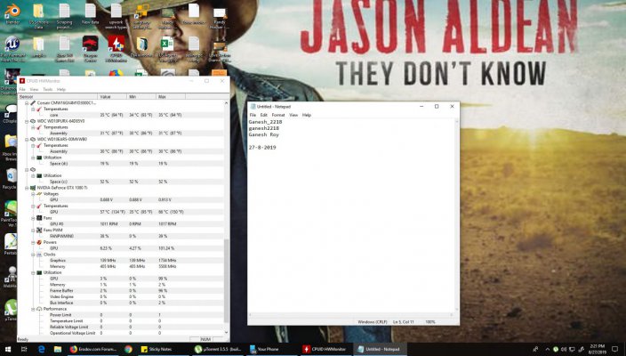
Task: Click the WDC WD10PURX hard drive icon
Action: (33, 121)
